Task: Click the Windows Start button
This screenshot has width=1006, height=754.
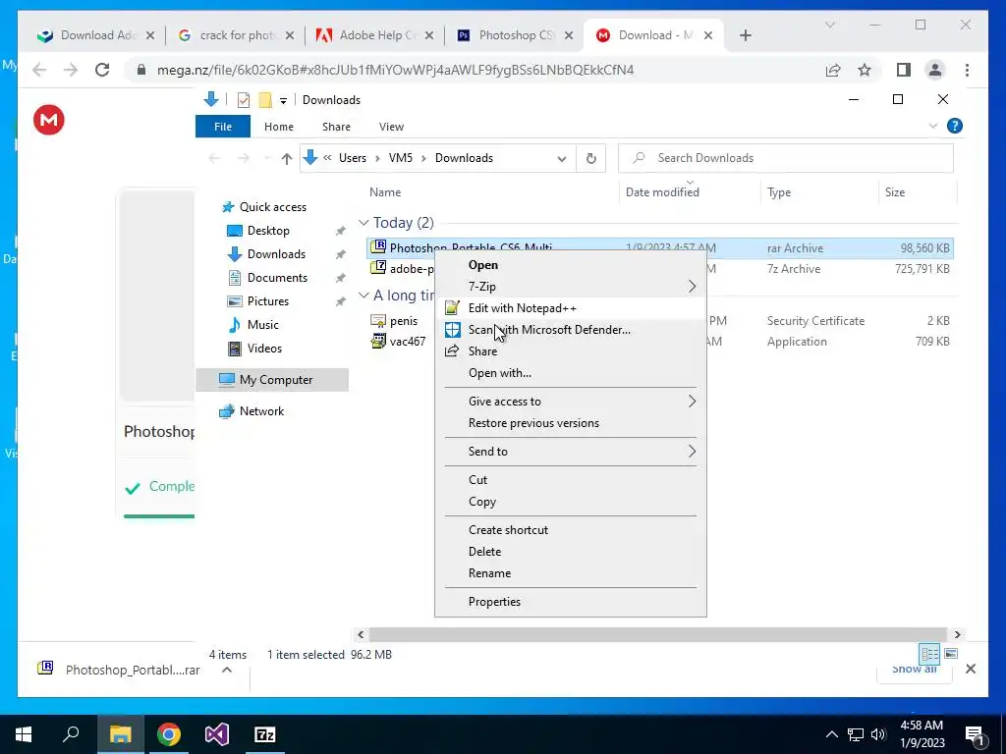Action: pyautogui.click(x=24, y=734)
